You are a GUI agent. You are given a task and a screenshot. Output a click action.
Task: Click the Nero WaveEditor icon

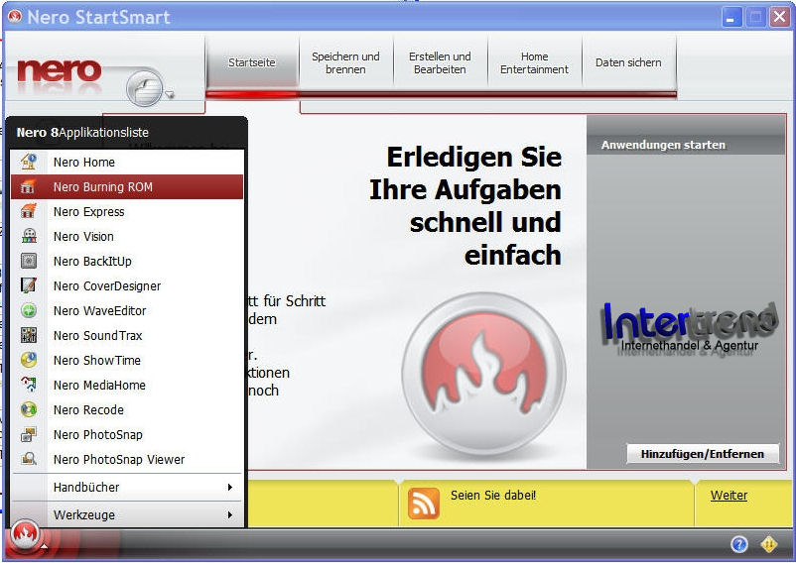tap(29, 310)
